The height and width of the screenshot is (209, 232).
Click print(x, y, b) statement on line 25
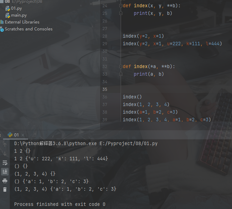tap(153, 13)
